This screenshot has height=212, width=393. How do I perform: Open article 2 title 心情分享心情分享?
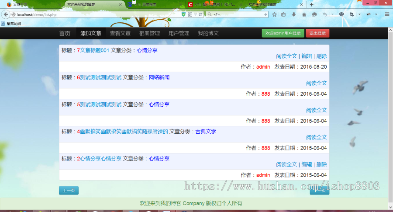click(x=100, y=159)
